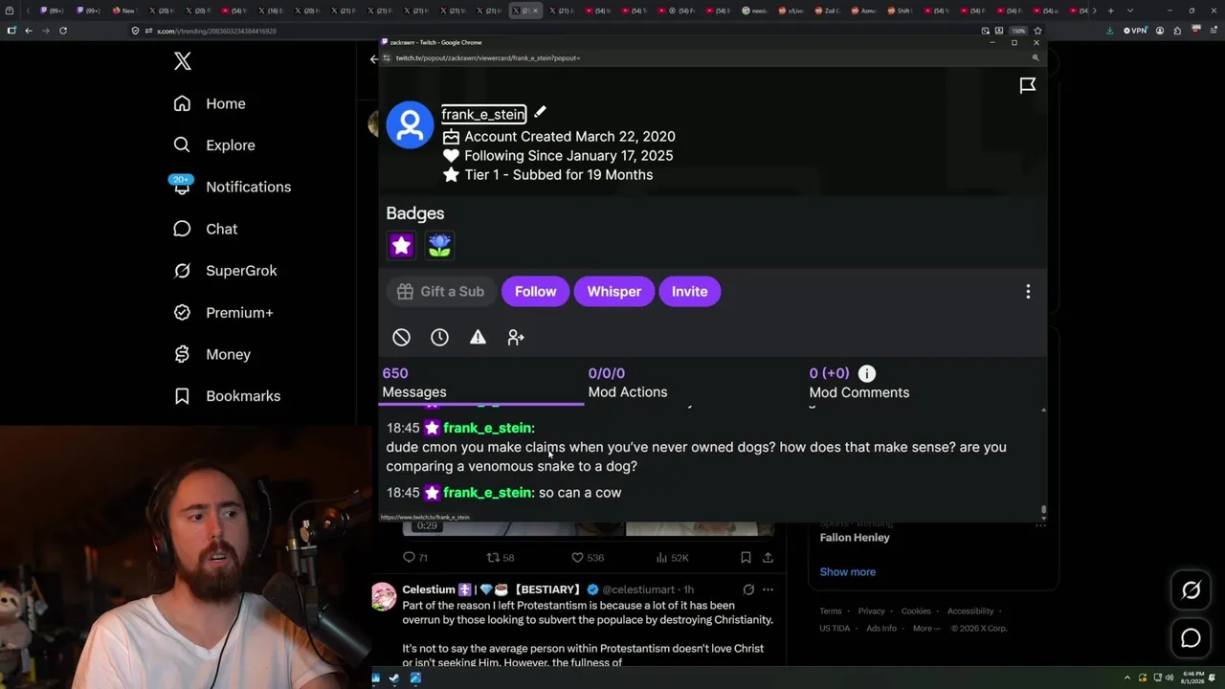The height and width of the screenshot is (689, 1225).
Task: Click frank_e_stein name above the dogs message
Action: (x=487, y=428)
